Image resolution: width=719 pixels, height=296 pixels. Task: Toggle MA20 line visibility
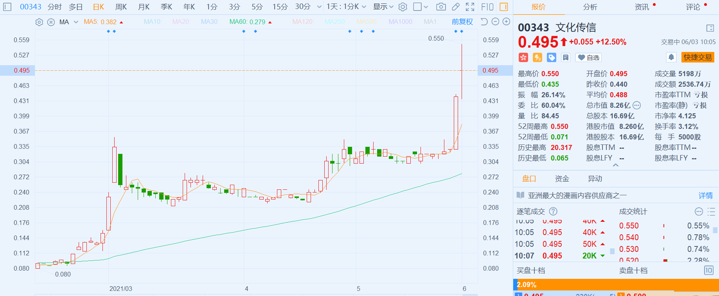tap(181, 22)
